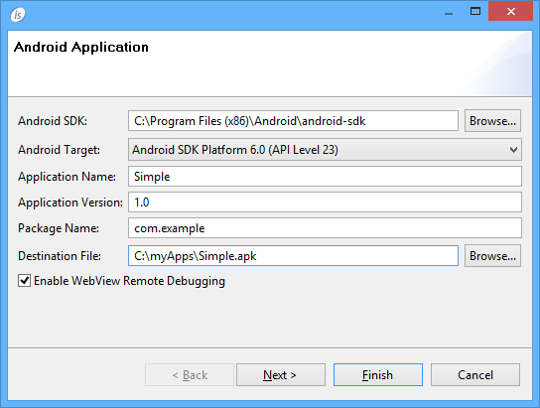Click the application icon in the title bar
This screenshot has width=540, height=408.
18,15
